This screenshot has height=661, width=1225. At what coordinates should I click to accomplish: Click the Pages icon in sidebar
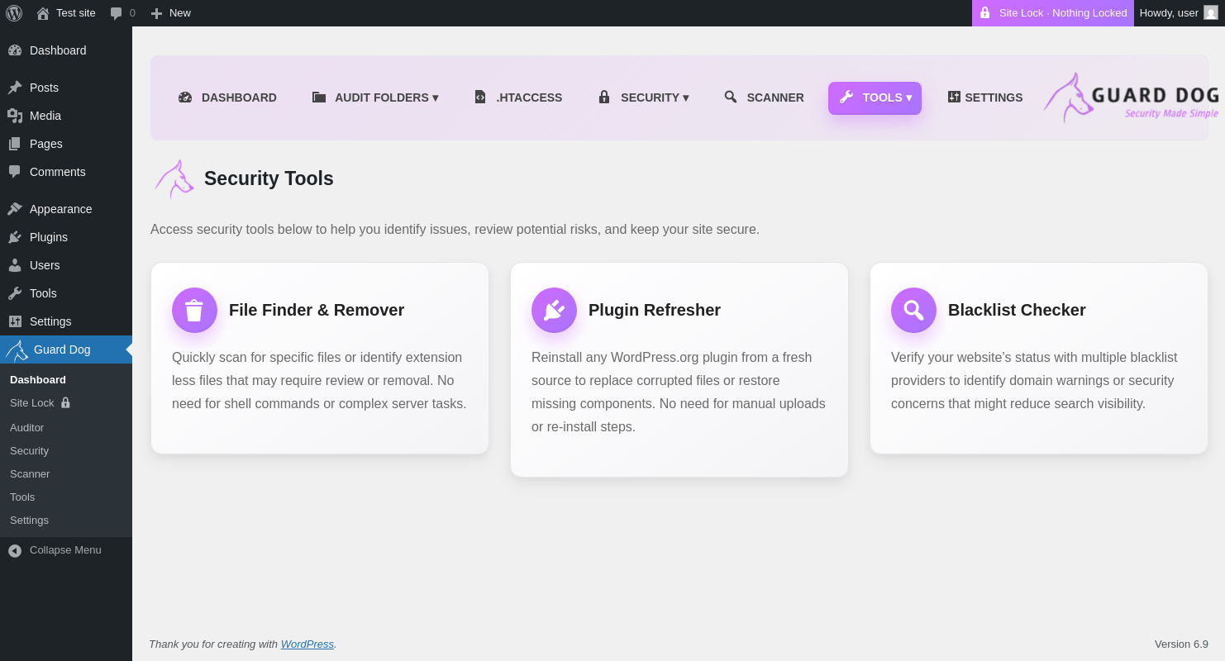[15, 144]
